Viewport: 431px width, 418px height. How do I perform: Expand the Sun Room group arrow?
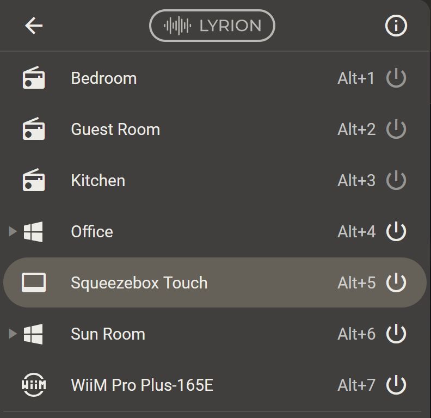click(13, 334)
